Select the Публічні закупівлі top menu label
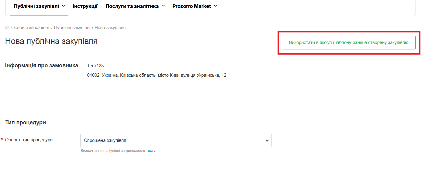This screenshot has height=181, width=425. tap(36, 6)
